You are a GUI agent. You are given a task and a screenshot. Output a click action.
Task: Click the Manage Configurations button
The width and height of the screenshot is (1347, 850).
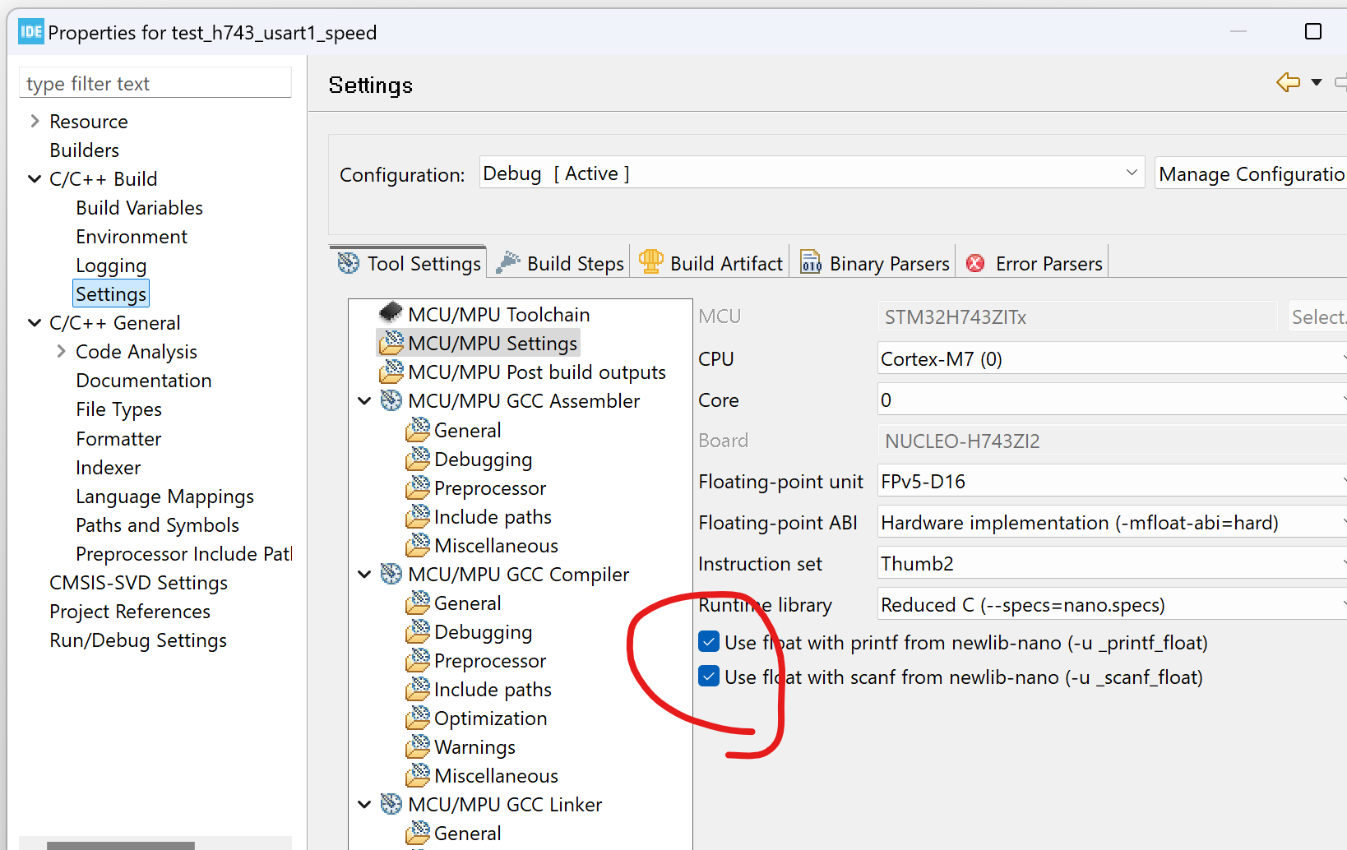(x=1250, y=173)
